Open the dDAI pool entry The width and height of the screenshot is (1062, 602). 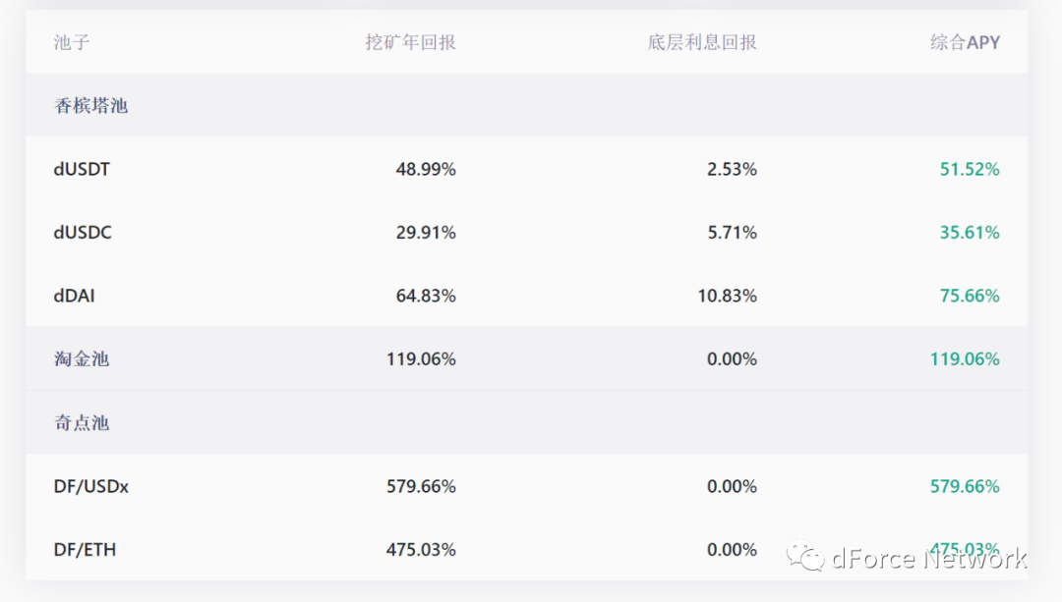click(75, 296)
